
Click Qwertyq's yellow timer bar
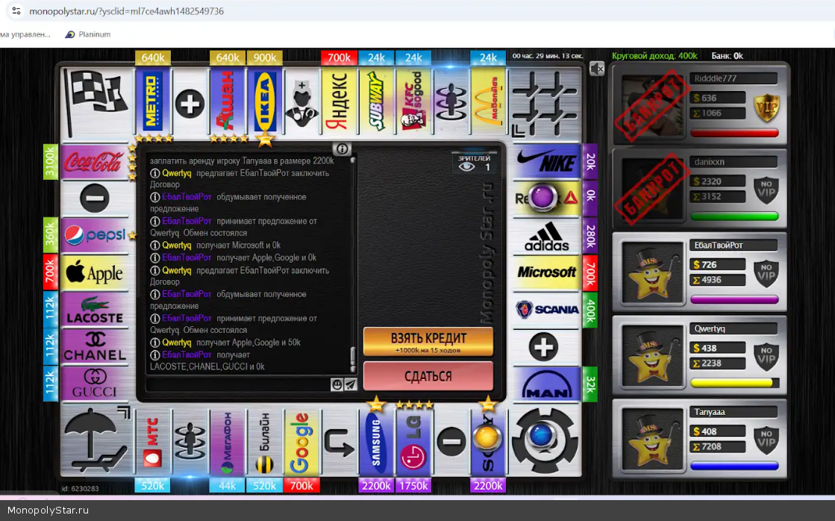[734, 383]
